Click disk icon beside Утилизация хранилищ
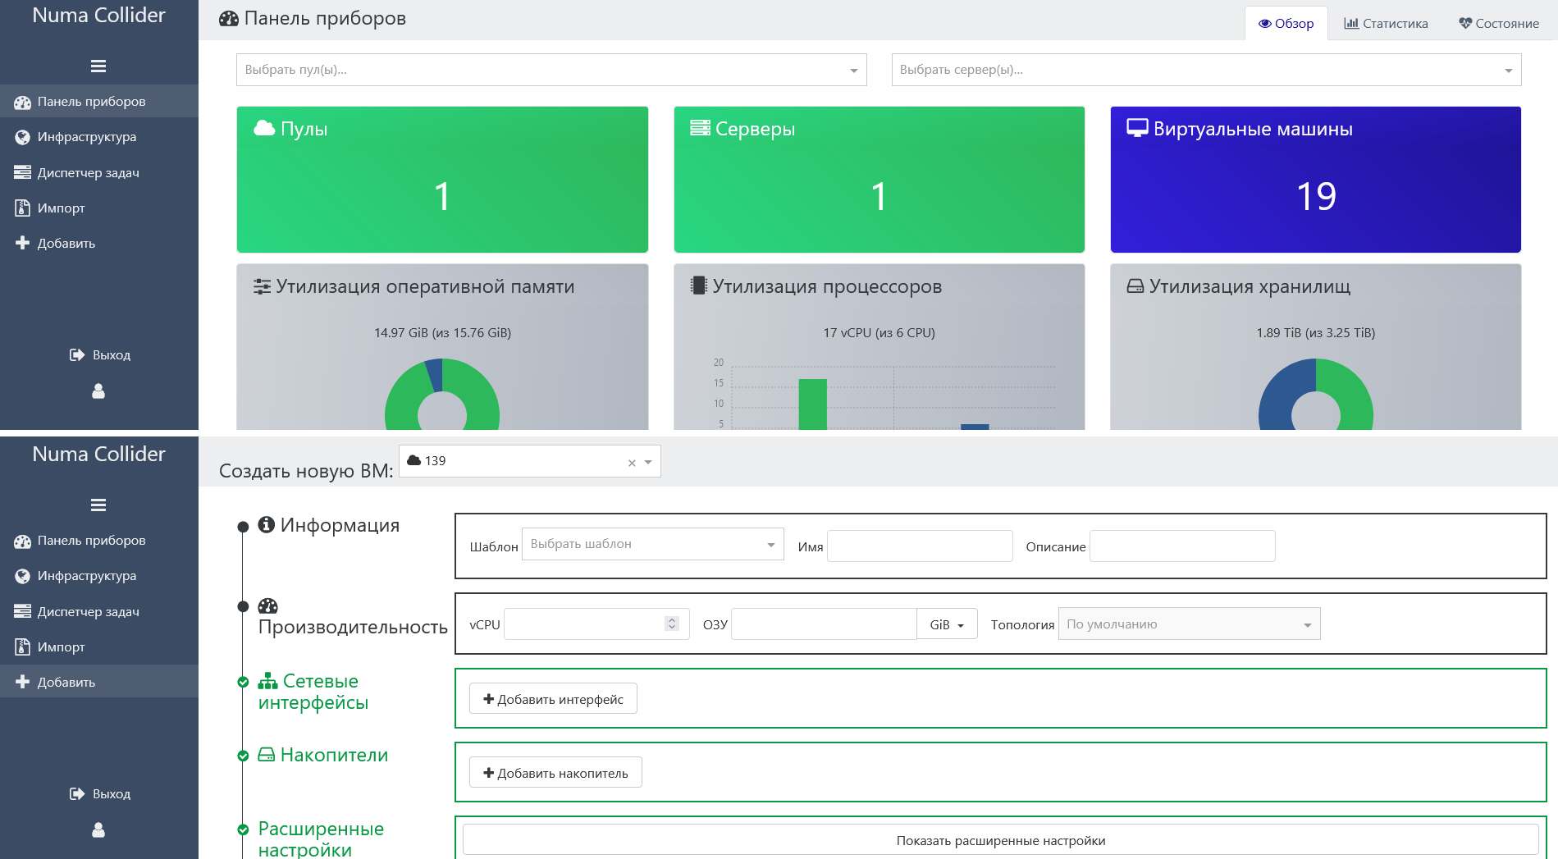The image size is (1558, 859). (1135, 286)
